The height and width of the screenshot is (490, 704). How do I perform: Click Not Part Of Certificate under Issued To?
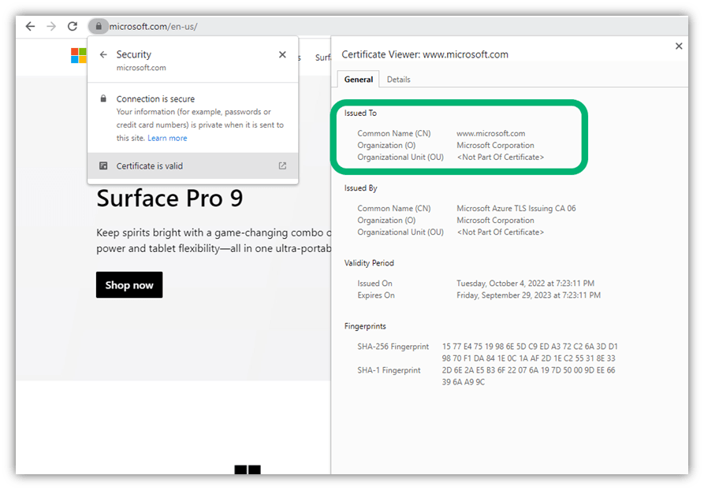[500, 157]
